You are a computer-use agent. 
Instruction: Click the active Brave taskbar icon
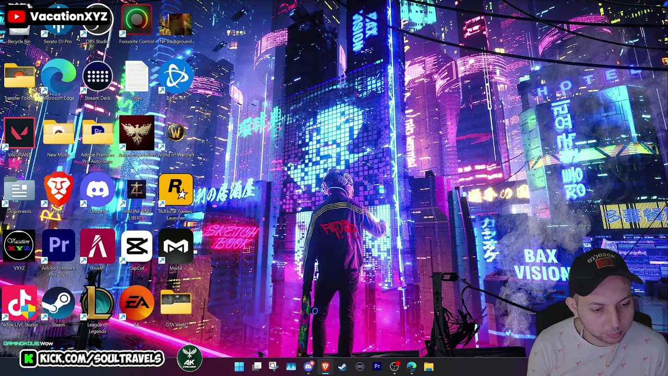pyautogui.click(x=326, y=367)
